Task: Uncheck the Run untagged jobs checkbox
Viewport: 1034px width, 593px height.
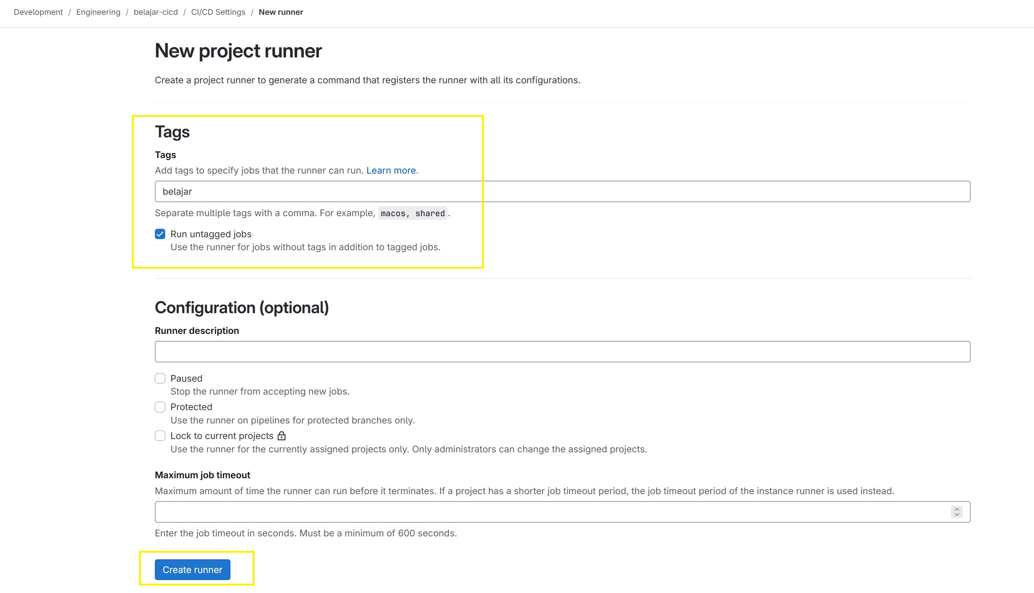Action: click(160, 234)
